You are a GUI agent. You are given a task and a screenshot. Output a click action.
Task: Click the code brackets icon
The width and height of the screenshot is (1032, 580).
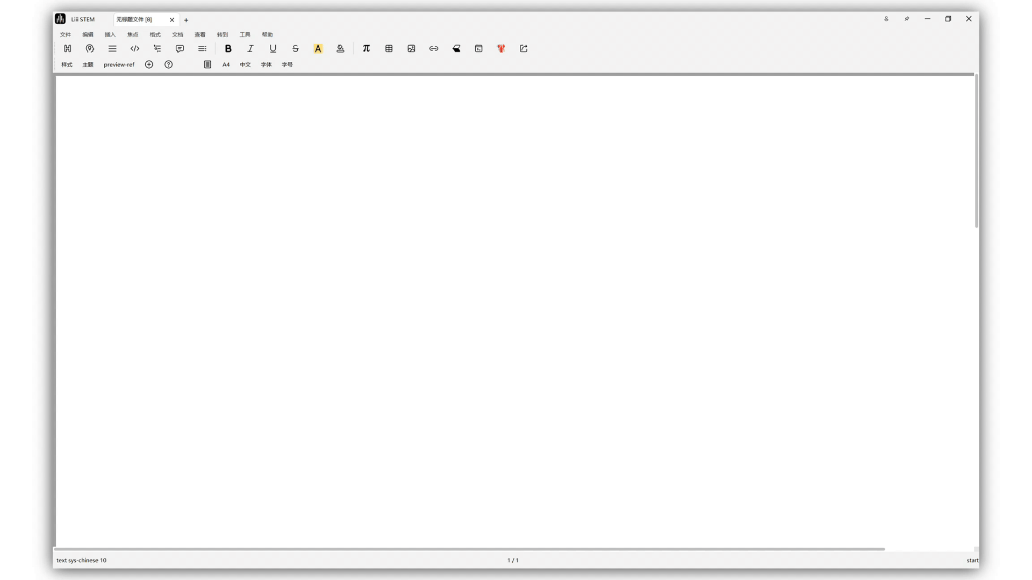click(x=135, y=48)
